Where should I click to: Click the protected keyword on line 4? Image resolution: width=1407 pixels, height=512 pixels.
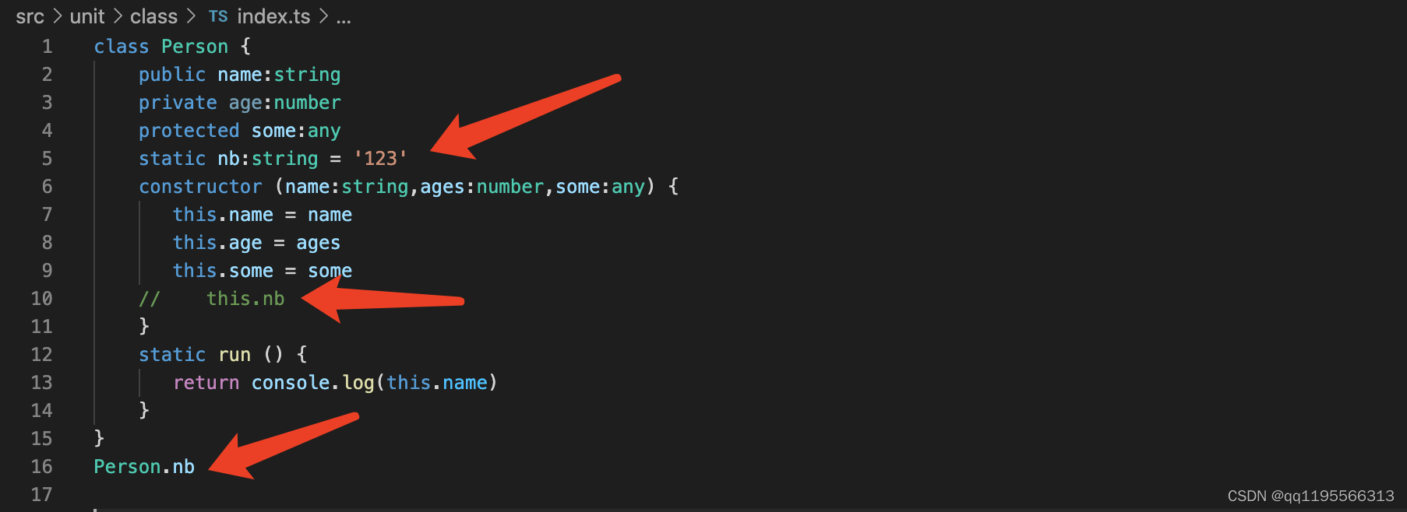click(189, 131)
